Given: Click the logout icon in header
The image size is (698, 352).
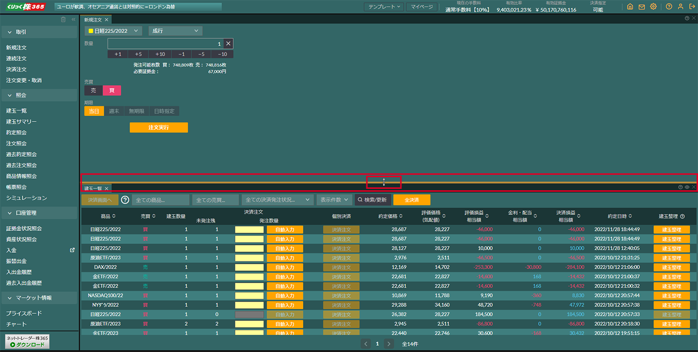Looking at the screenshot, I should pos(692,7).
